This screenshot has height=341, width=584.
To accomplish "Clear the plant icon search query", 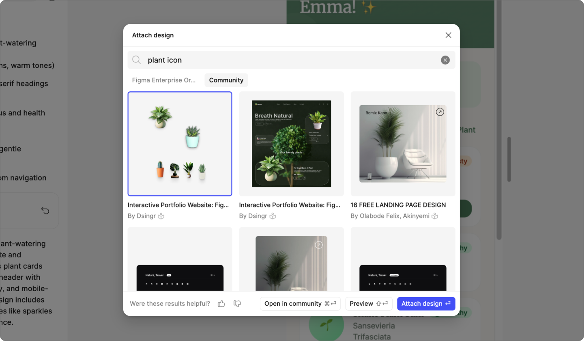I will tap(445, 60).
